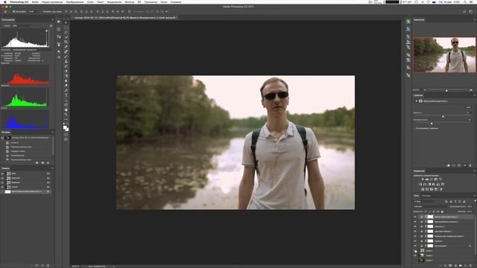The width and height of the screenshot is (477, 268).
Task: Create new snapshot in History panel
Action: pos(42,163)
